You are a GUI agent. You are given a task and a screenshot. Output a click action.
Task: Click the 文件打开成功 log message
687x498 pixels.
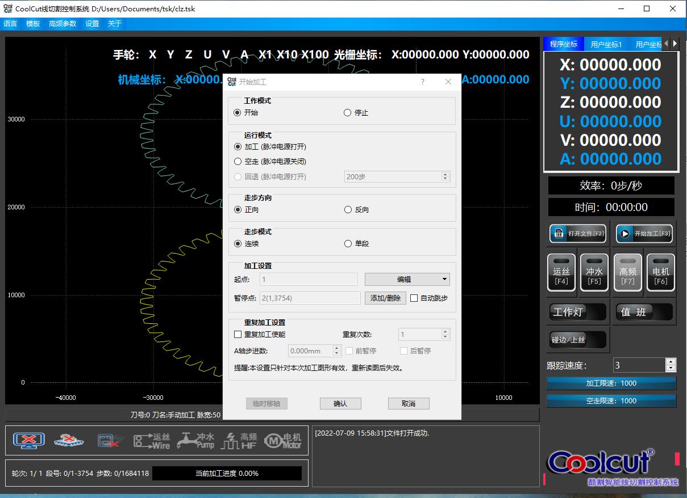pyautogui.click(x=372, y=433)
